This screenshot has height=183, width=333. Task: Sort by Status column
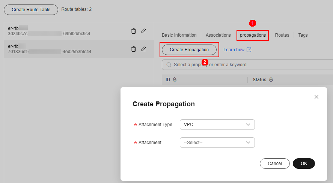point(271,80)
